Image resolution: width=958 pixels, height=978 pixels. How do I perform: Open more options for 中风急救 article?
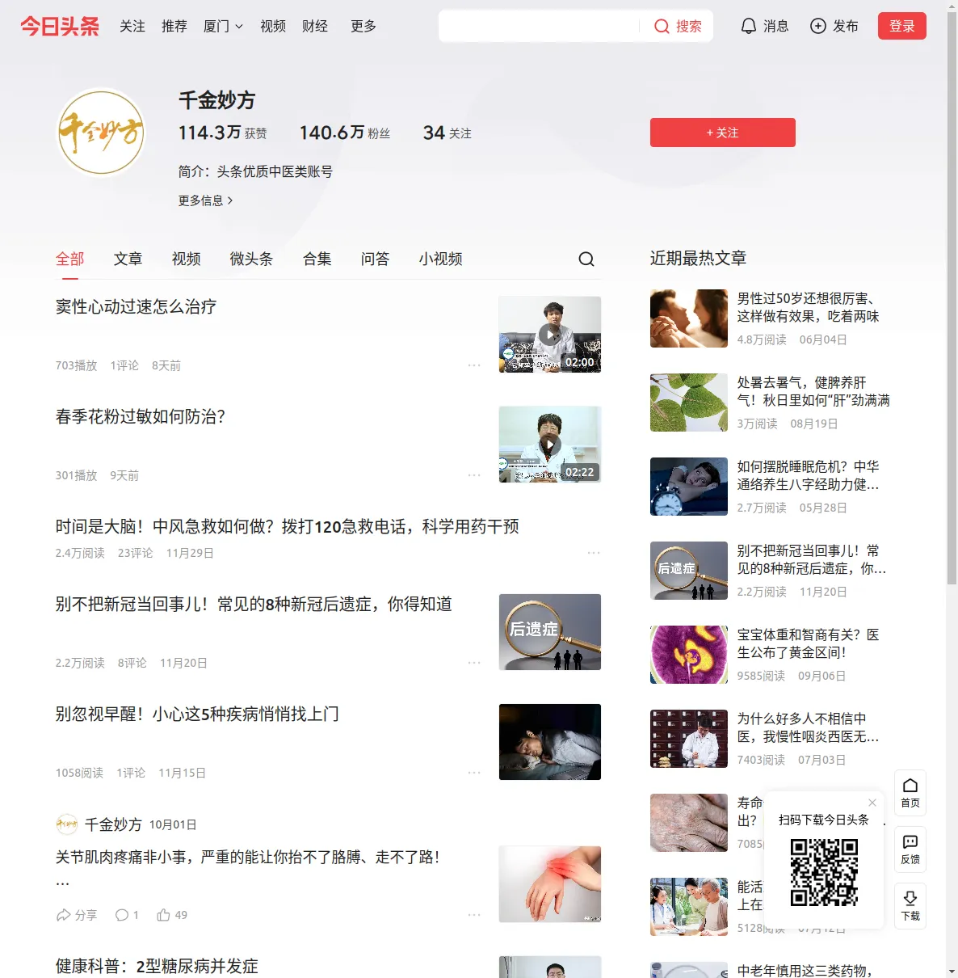[x=594, y=553]
